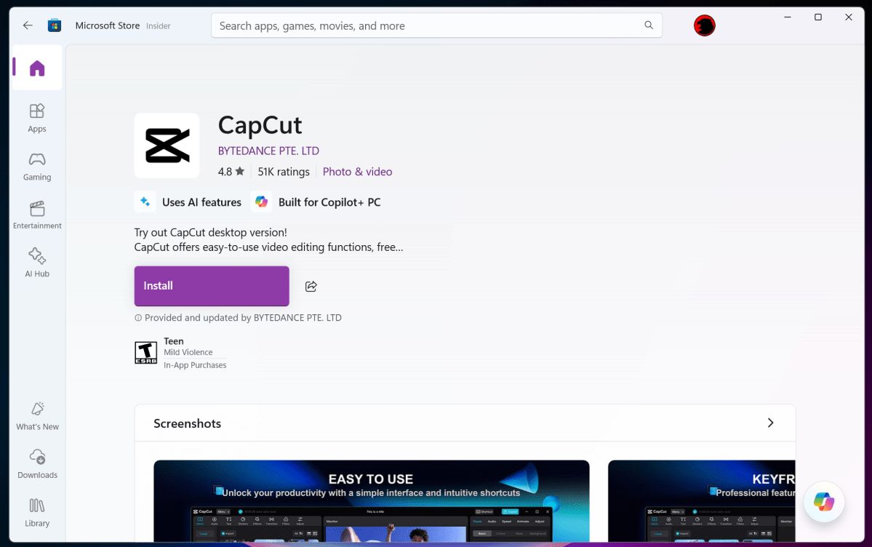Click the Uses AI features label
The width and height of the screenshot is (872, 547).
point(202,202)
